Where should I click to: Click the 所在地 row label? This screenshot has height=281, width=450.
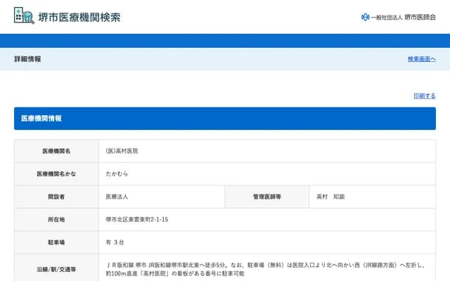click(56, 219)
